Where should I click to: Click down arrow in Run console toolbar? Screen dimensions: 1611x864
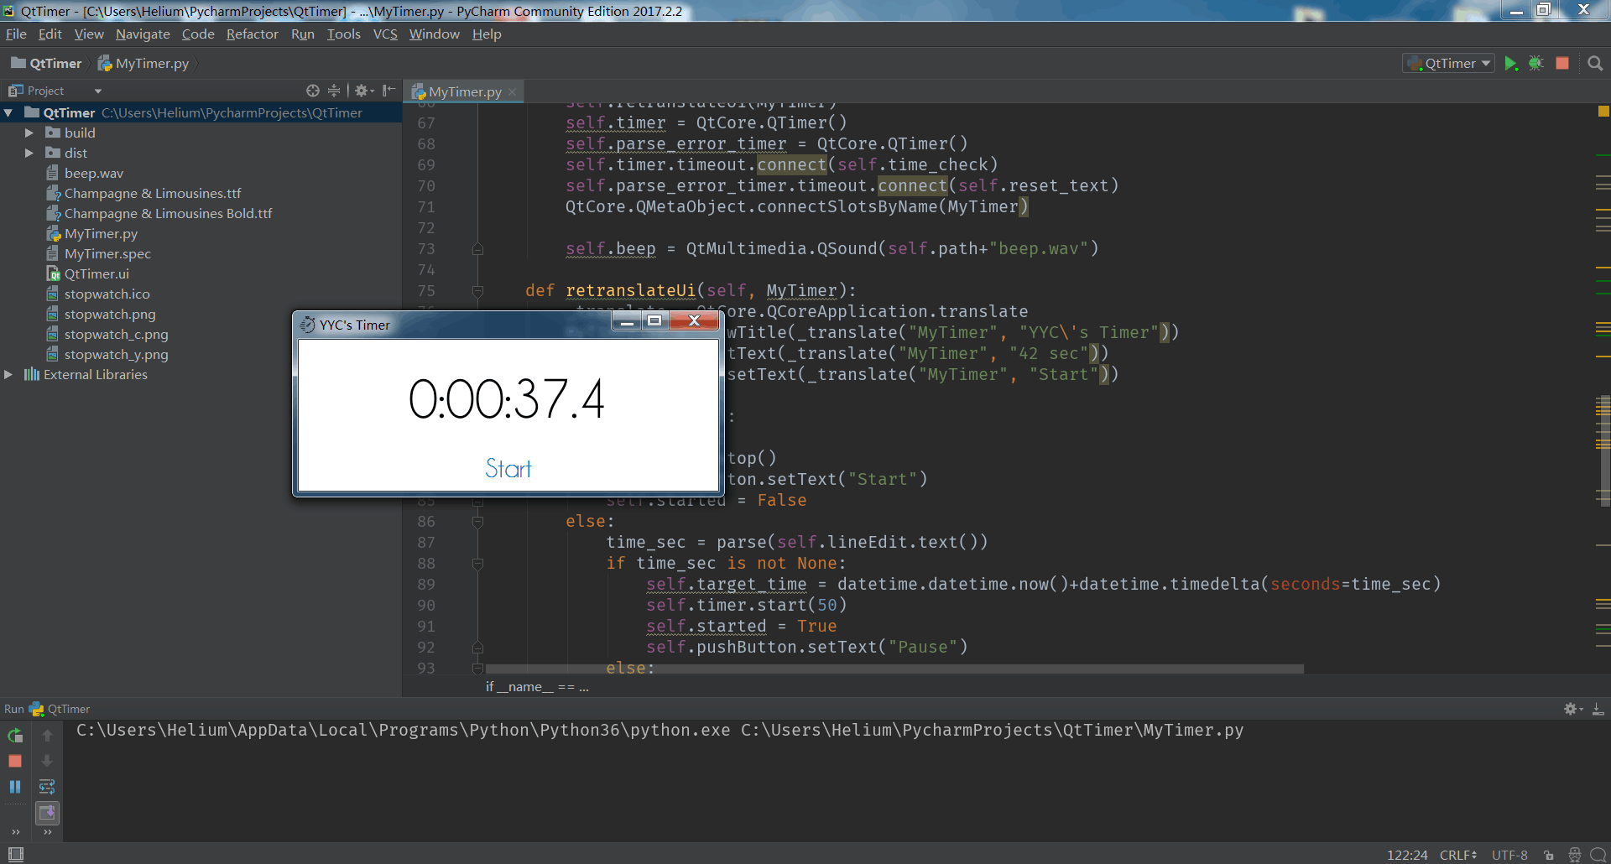pos(47,761)
